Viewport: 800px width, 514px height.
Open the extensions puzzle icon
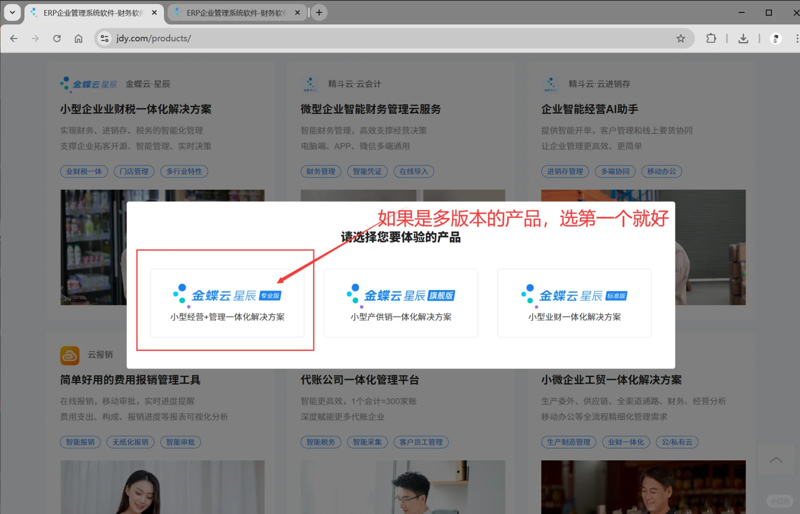pos(711,38)
